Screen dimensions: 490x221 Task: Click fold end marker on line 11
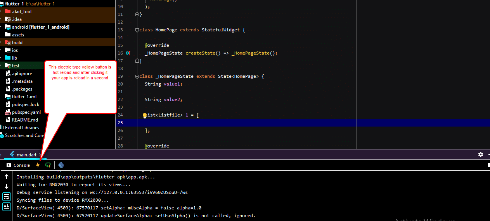tap(137, 14)
